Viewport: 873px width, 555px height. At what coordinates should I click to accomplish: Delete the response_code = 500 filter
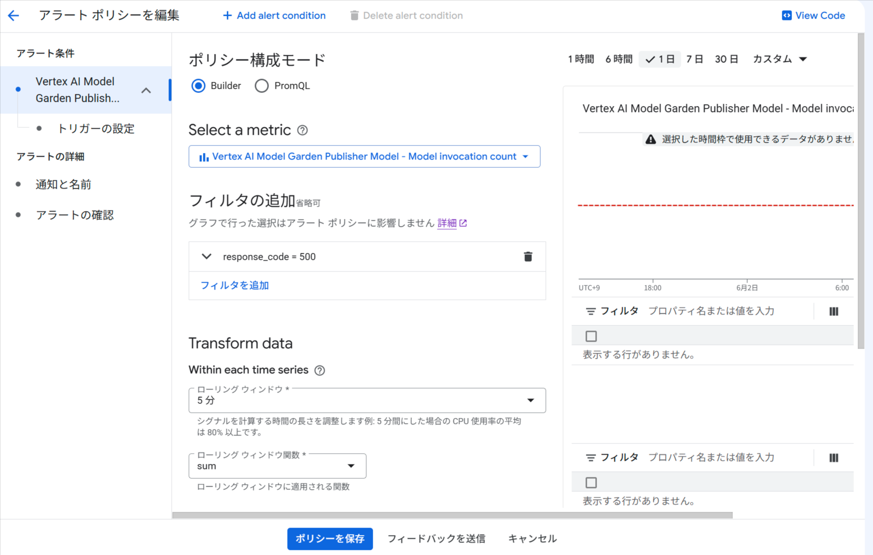click(528, 257)
